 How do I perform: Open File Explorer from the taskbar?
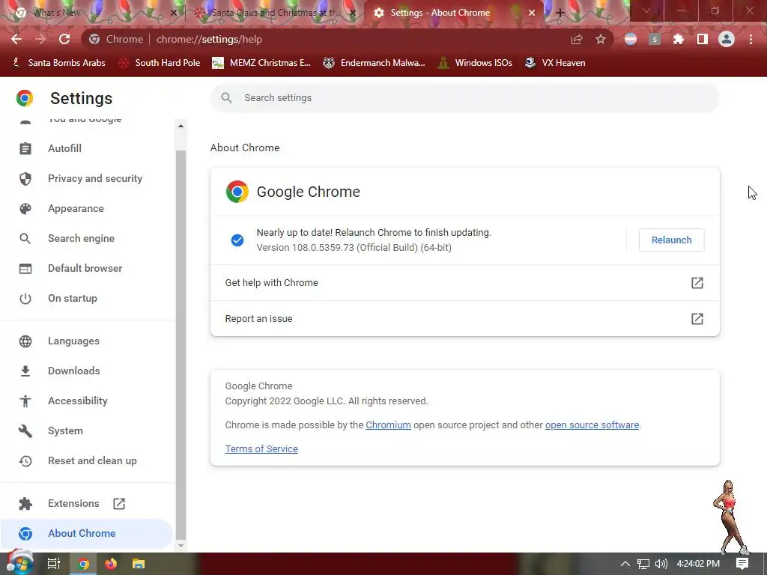click(x=139, y=564)
